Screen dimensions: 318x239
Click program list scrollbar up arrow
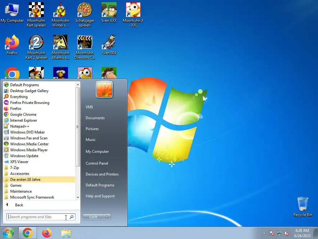coord(78,84)
